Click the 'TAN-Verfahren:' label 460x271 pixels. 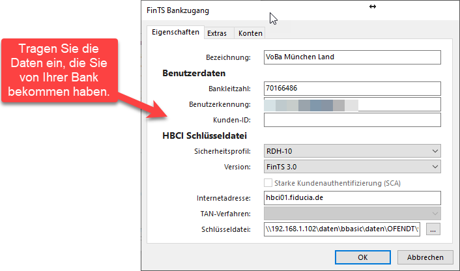(x=225, y=214)
